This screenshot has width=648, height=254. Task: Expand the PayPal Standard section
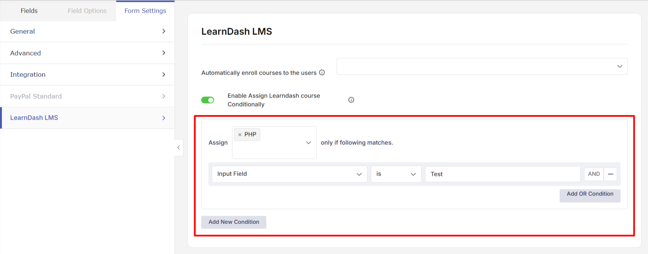tap(87, 96)
